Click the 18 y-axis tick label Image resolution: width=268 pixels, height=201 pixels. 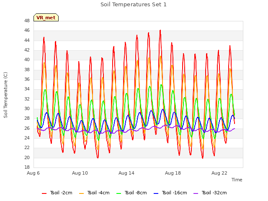pyautogui.click(x=27, y=167)
